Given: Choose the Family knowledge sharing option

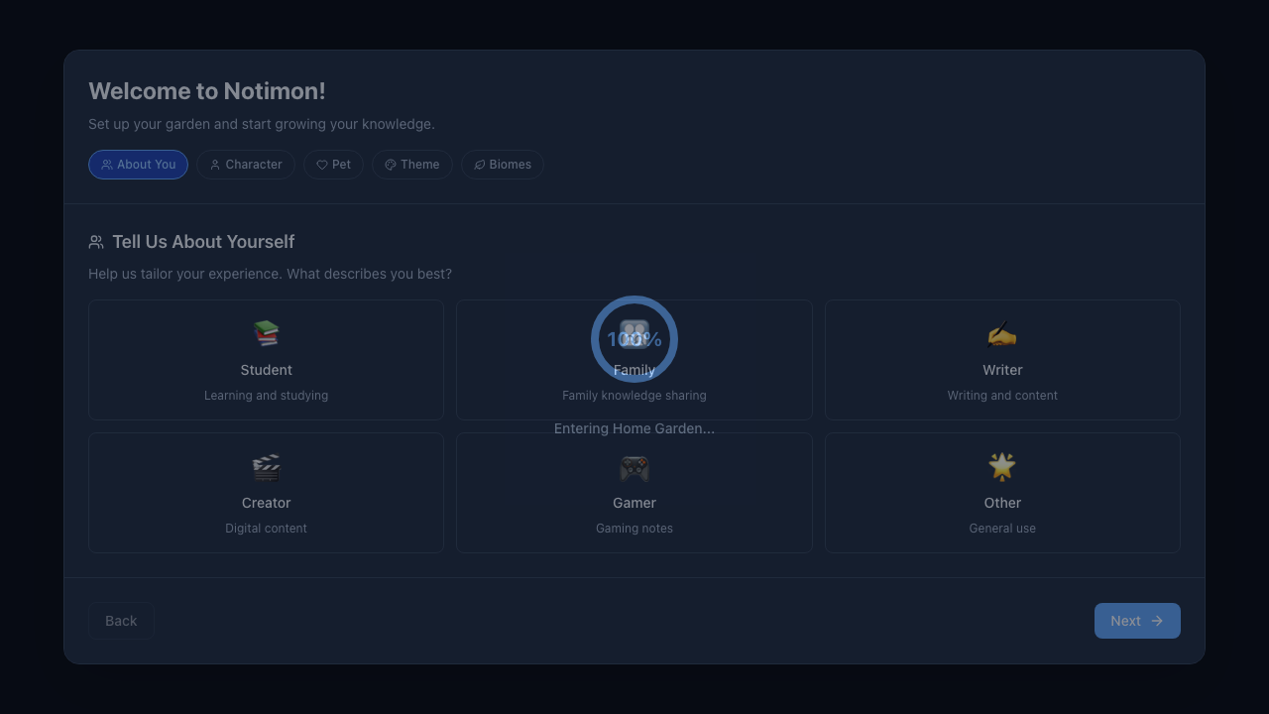Looking at the screenshot, I should click(634, 396).
